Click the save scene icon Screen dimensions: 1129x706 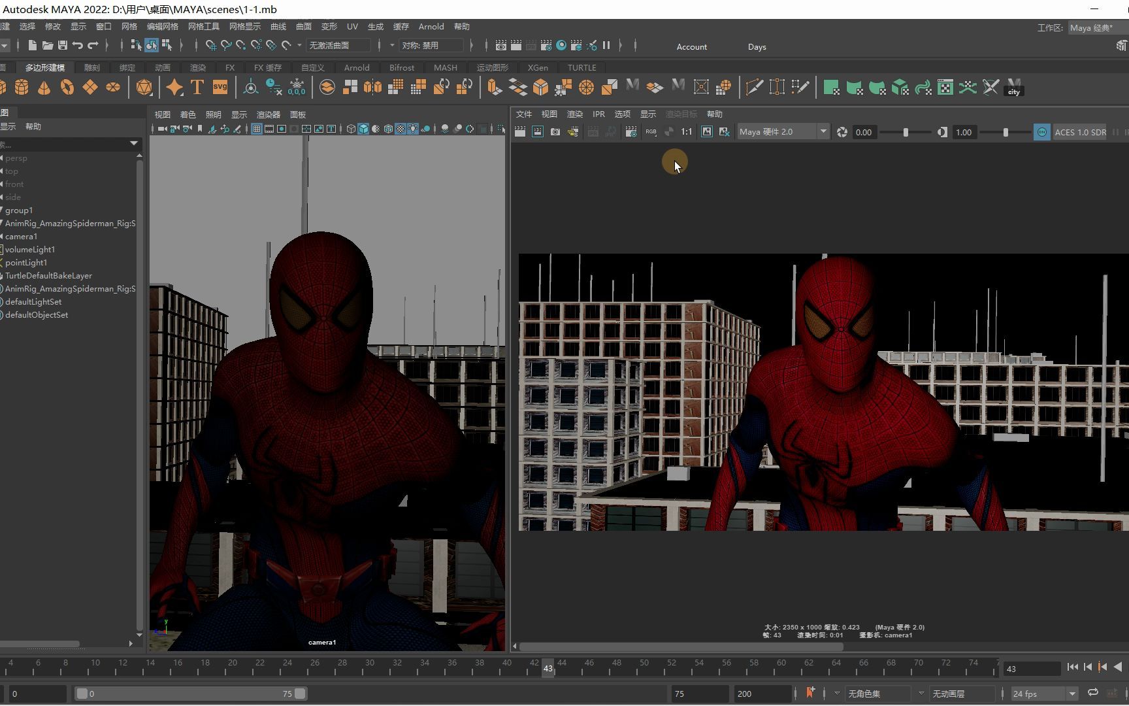click(x=63, y=45)
